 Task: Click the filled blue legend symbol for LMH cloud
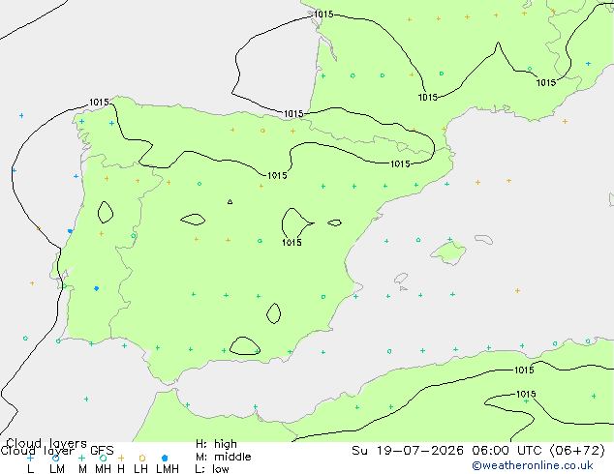tap(165, 458)
